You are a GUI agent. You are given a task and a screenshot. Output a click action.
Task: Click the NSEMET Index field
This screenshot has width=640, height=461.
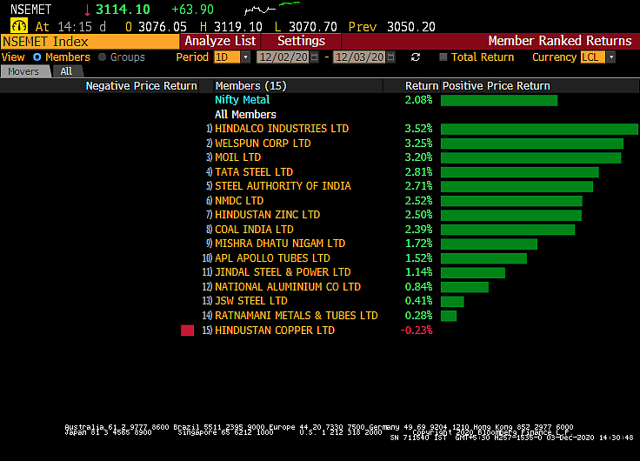(x=90, y=42)
